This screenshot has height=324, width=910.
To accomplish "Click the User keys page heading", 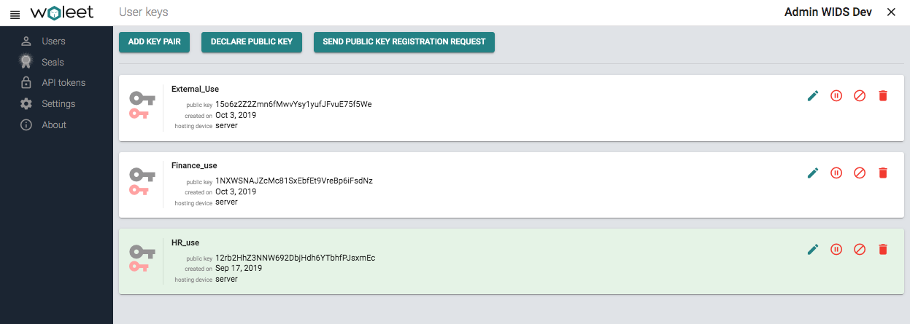I will (143, 12).
